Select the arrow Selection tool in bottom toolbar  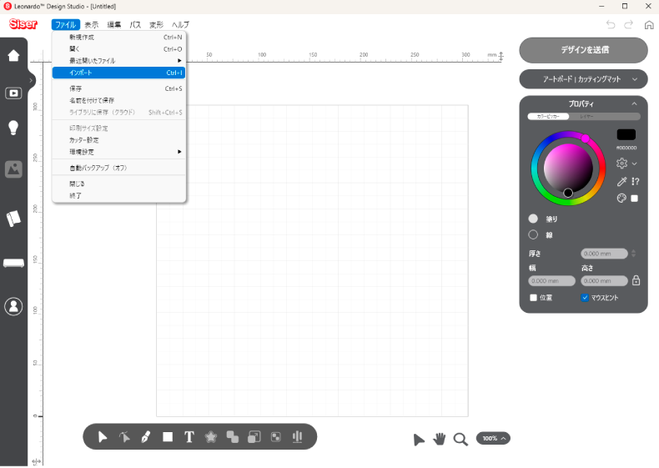pos(102,437)
